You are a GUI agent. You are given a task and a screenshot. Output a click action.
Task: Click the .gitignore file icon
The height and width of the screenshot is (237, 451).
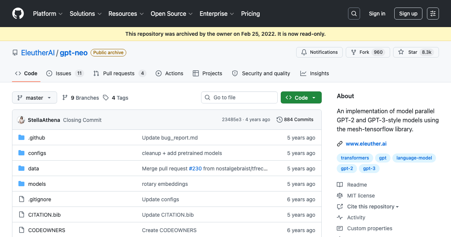21,199
